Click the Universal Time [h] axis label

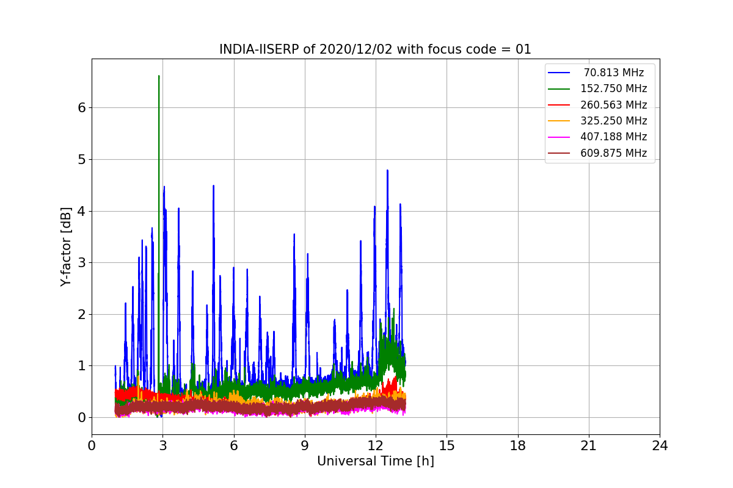[x=376, y=462]
